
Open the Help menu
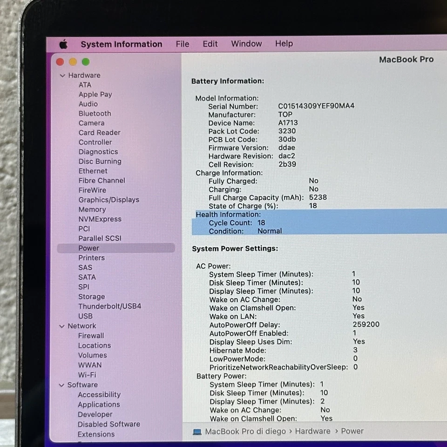(x=284, y=43)
